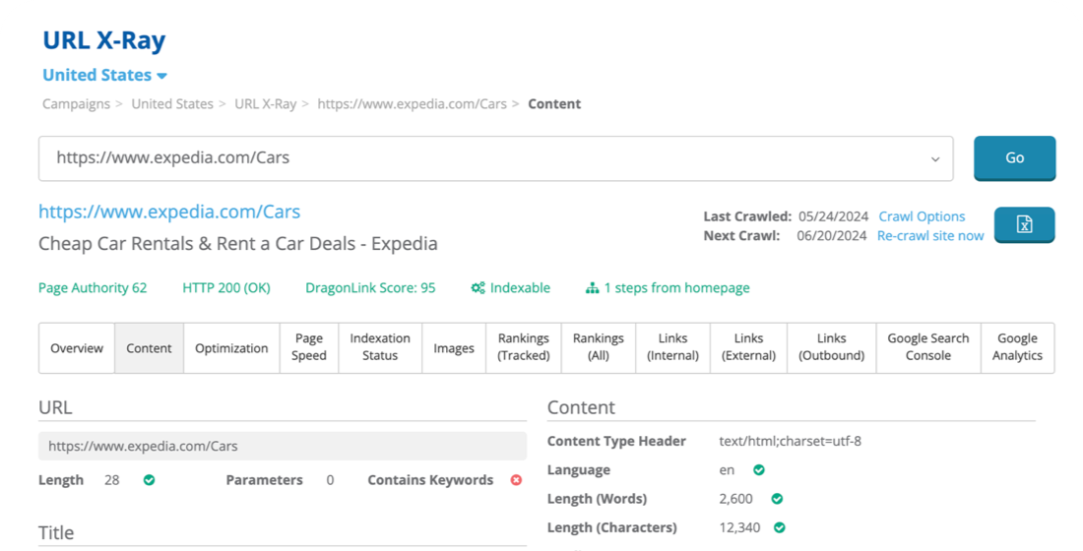Click the sitemap steps-from-homepage icon
The image size is (1083, 551).
592,288
